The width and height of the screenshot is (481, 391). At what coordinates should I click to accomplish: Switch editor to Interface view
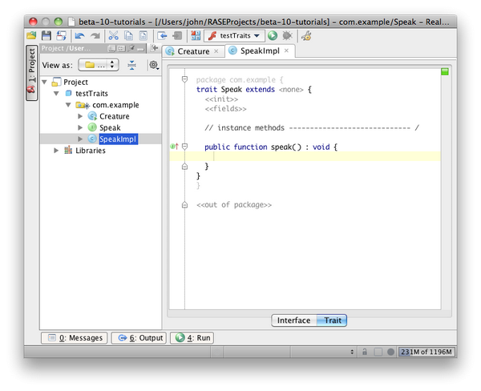(293, 320)
